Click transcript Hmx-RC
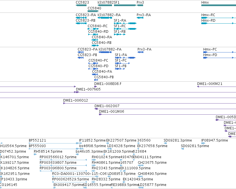The width and height of the screenshot is (236, 189). [208, 15]
